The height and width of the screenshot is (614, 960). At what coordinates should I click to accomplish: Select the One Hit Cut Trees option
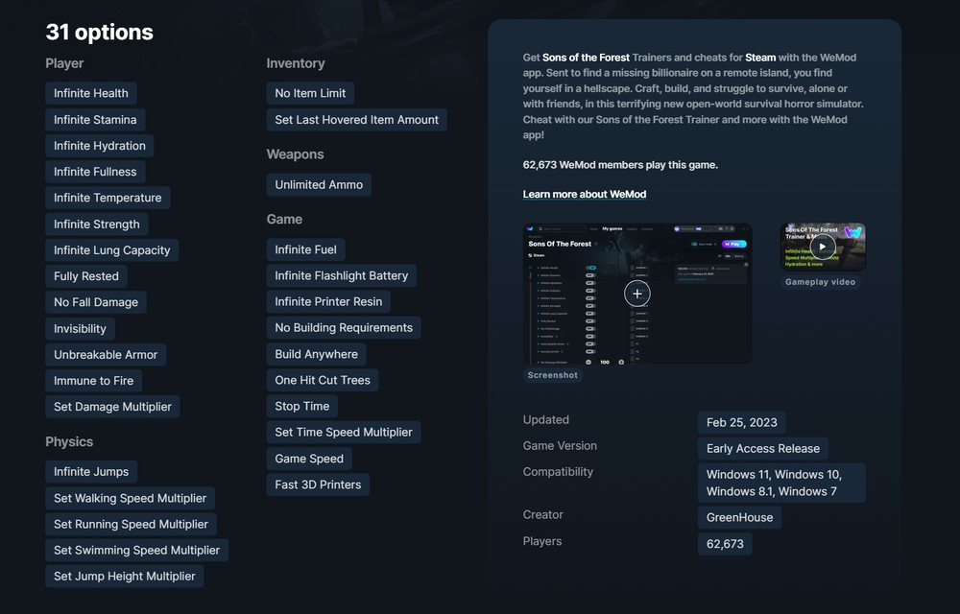[322, 380]
